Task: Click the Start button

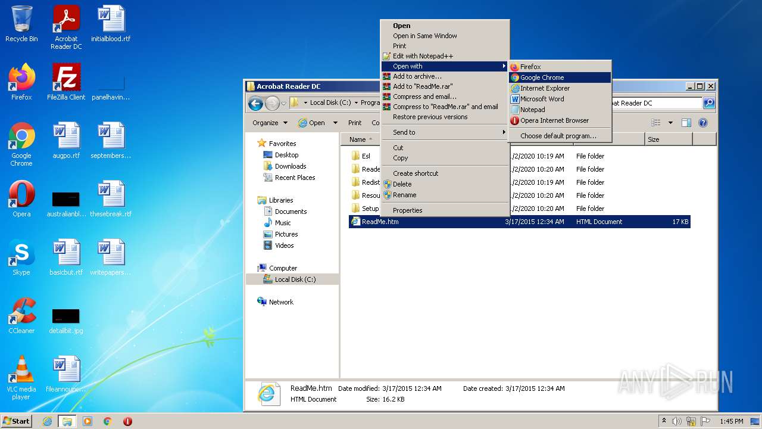Action: [x=16, y=421]
